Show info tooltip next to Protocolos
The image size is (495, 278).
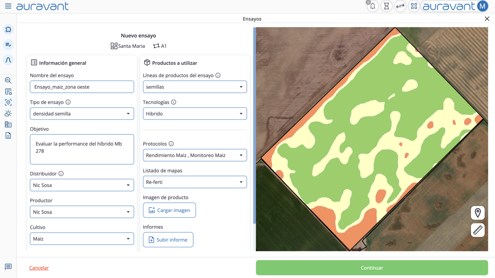tap(171, 144)
